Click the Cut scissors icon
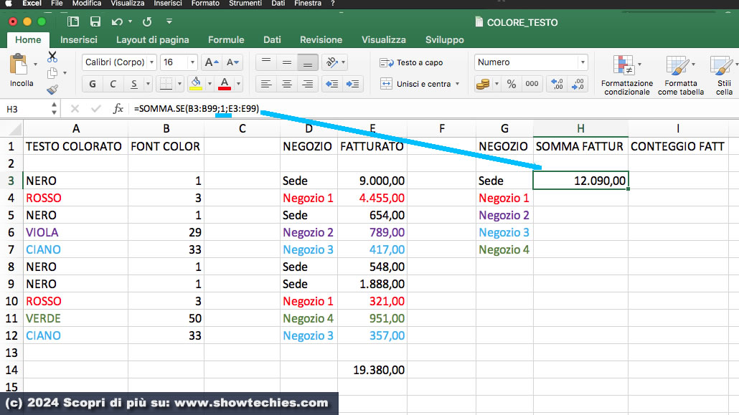Viewport: 739px width, 415px height. click(x=52, y=57)
